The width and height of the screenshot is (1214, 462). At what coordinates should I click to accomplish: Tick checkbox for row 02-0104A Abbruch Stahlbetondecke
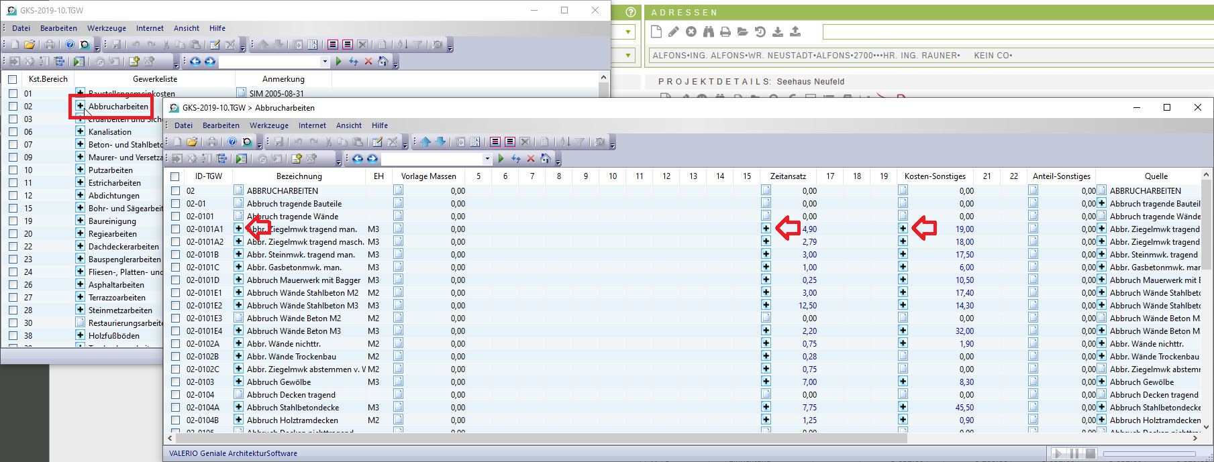(175, 408)
